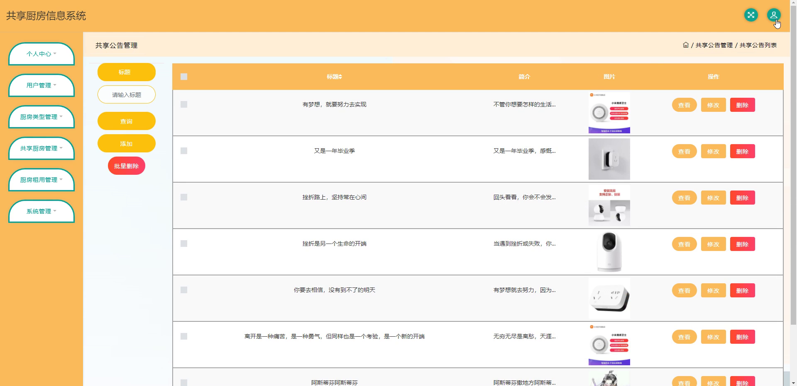Edit the row 挫折是另一个生命的开端
Image resolution: width=797 pixels, height=386 pixels.
click(x=713, y=244)
